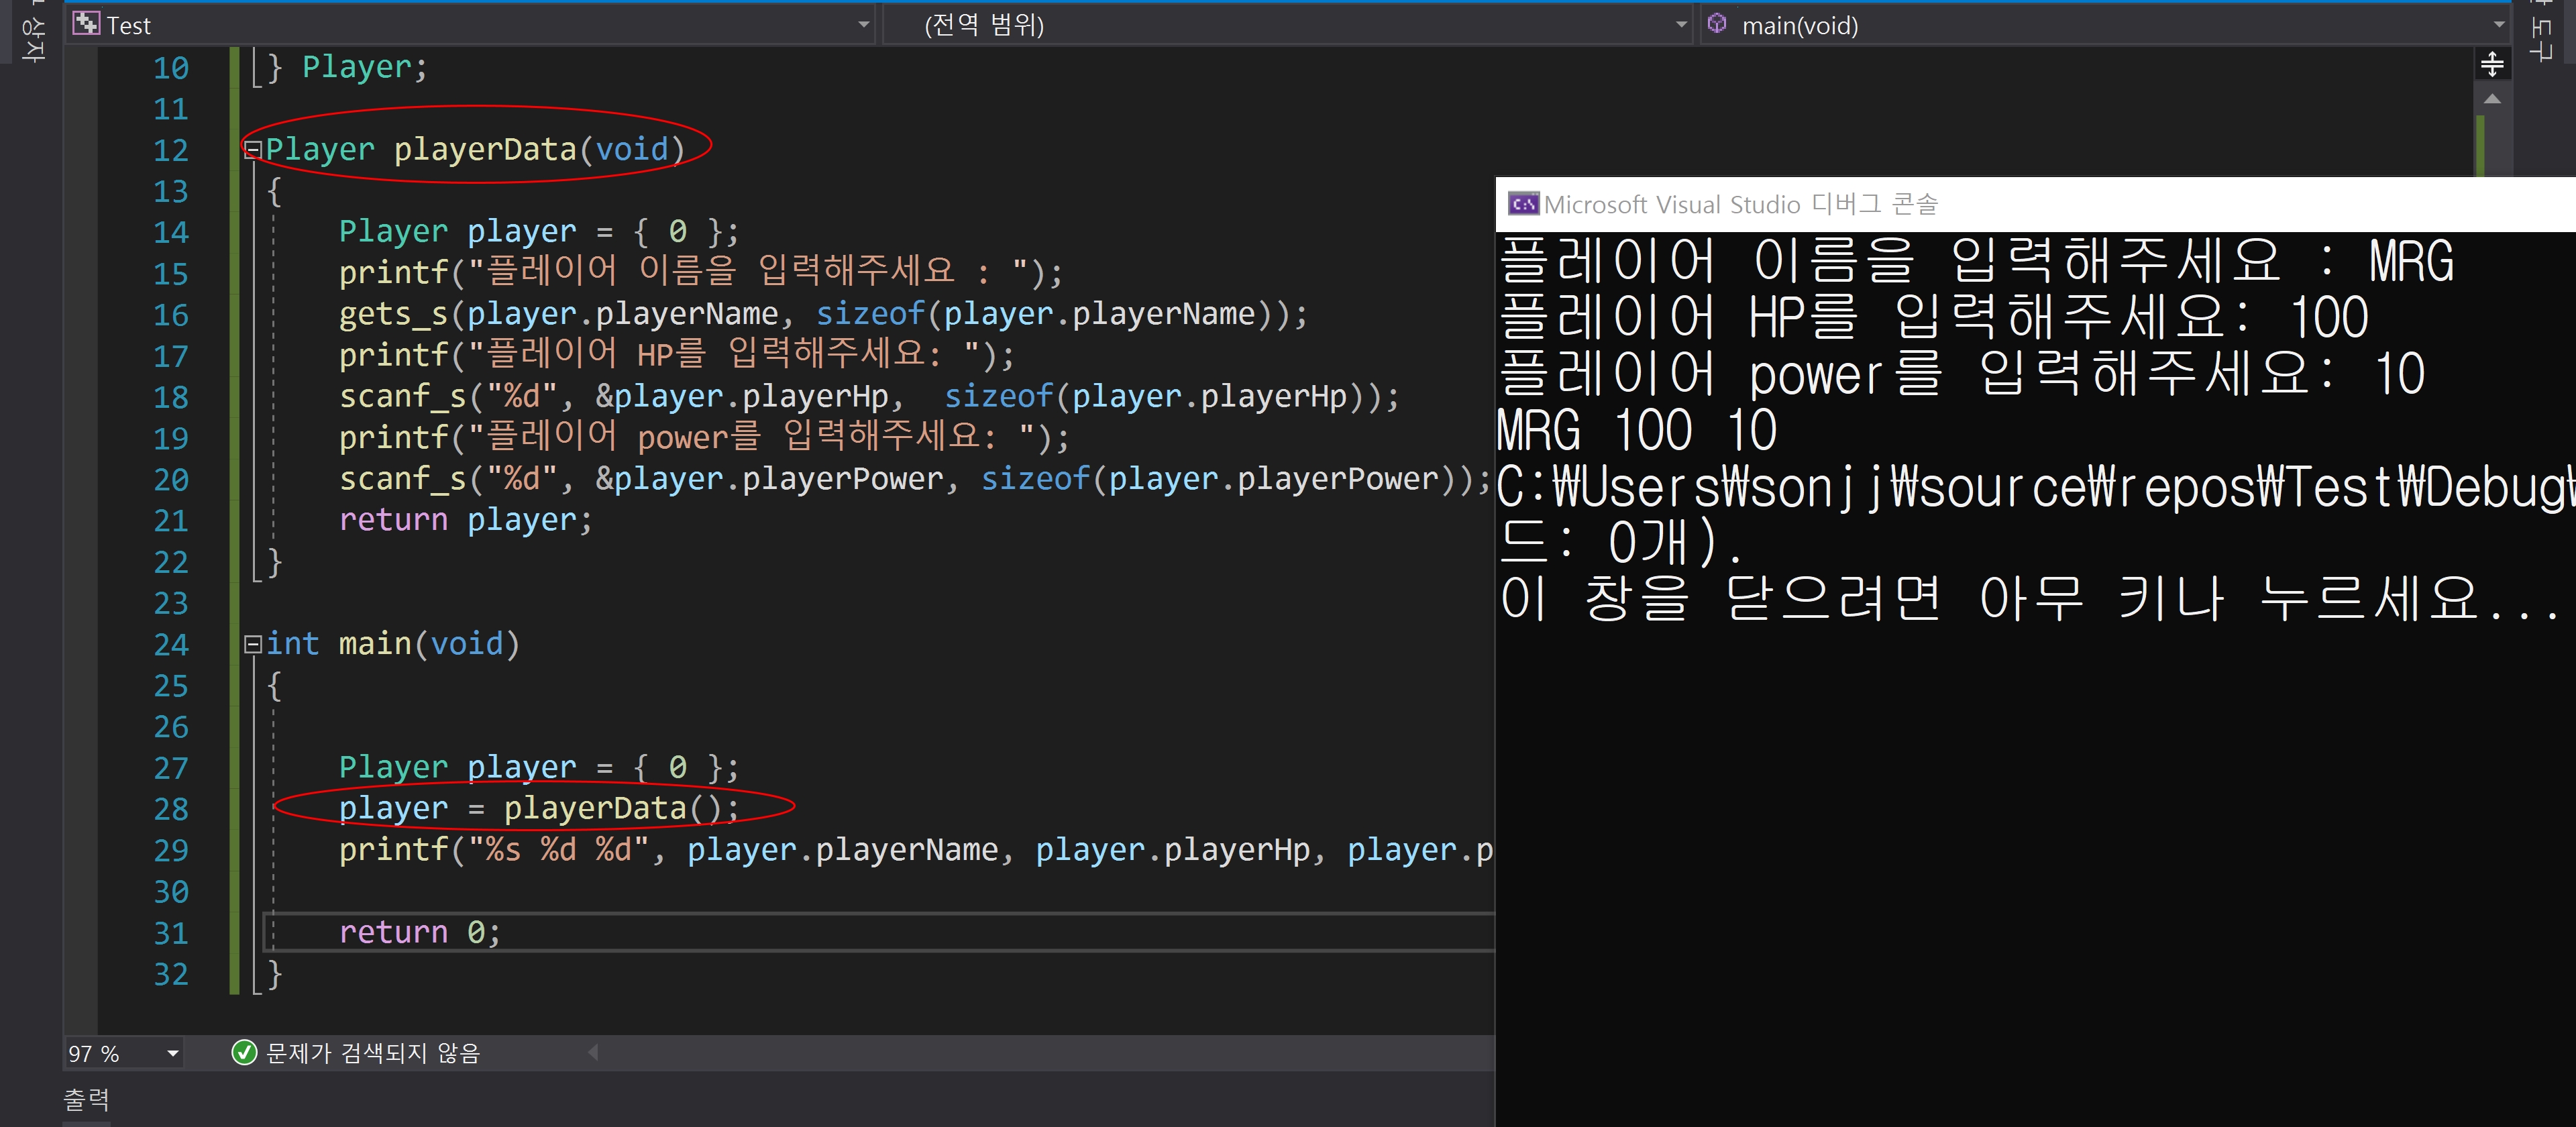Click 'player = playerData();' on line 28
Viewport: 2576px width, 1127px height.
click(x=539, y=808)
